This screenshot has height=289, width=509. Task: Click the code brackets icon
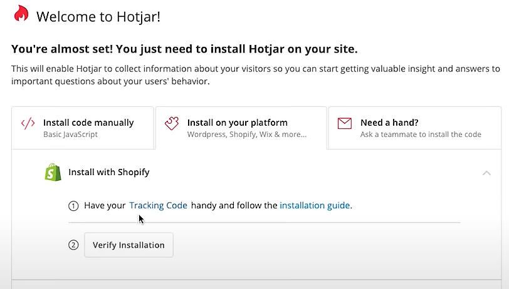[28, 123]
